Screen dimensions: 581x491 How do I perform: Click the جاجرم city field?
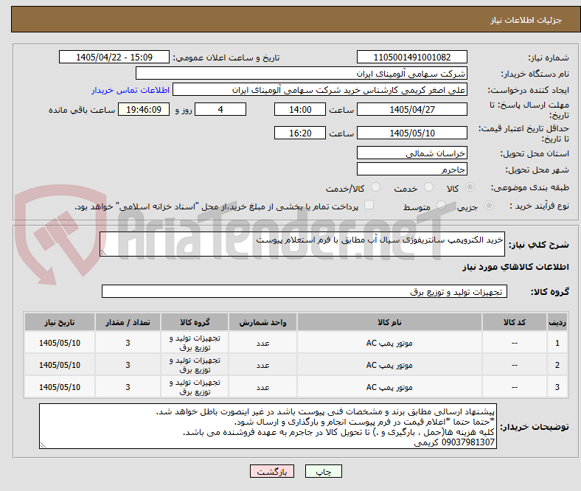[x=412, y=170]
